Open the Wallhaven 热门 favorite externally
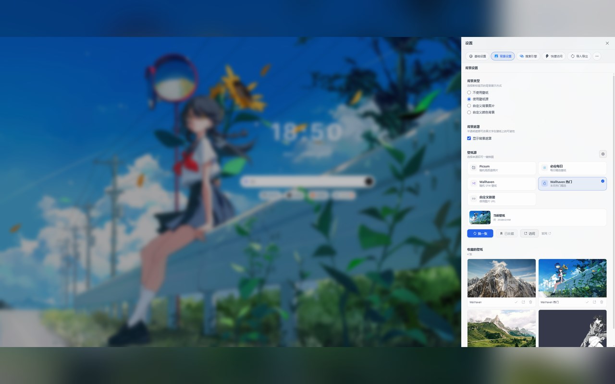Viewport: 615px width, 384px height. pyautogui.click(x=594, y=302)
